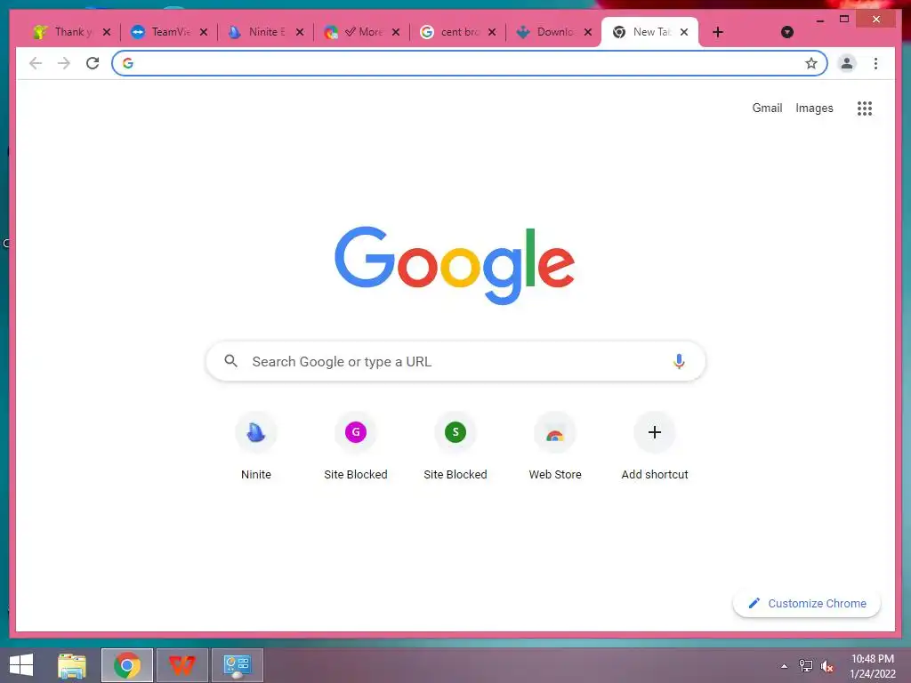The height and width of the screenshot is (683, 911).
Task: Click the Google logo
Action: (455, 265)
